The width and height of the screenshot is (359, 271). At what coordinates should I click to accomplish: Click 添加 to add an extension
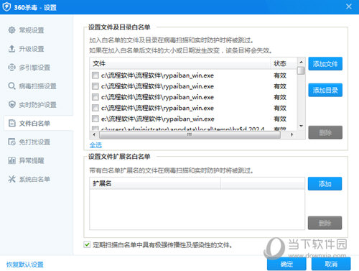pyautogui.click(x=325, y=184)
